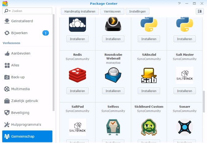Open the help question mark button
Viewport: 207px width, 143px height.
pyautogui.click(x=179, y=3)
